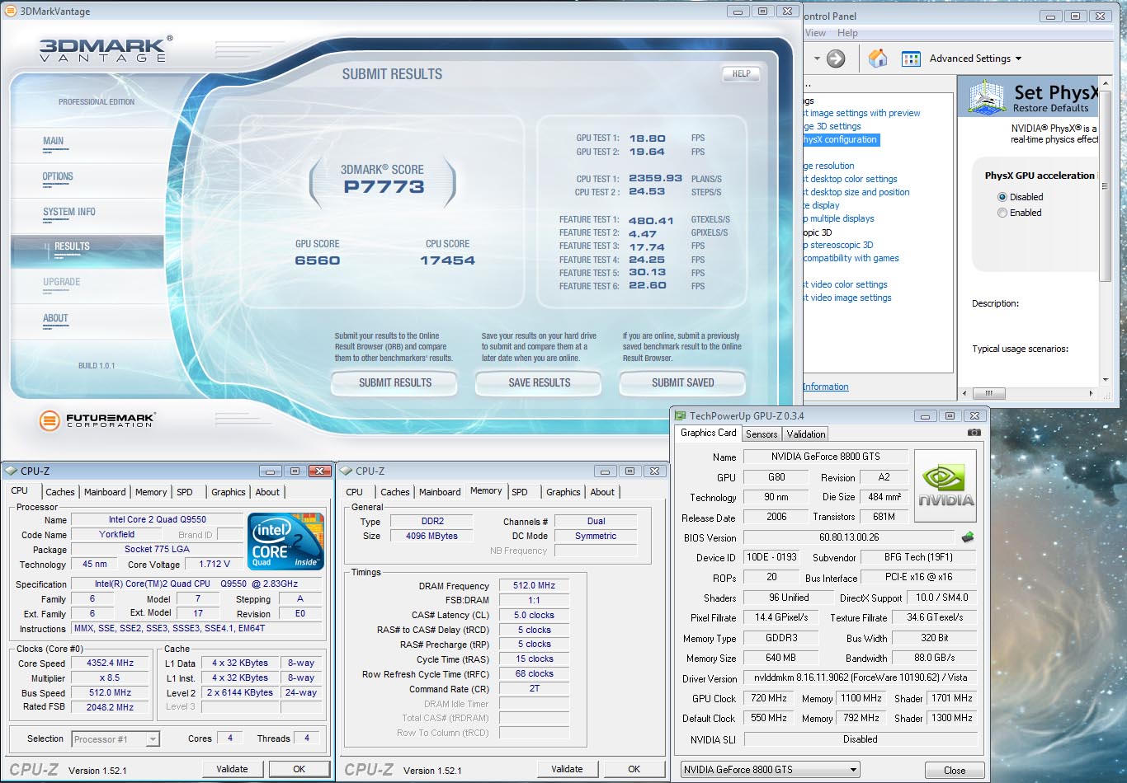Open the PhysX configuration tree item
This screenshot has height=783, width=1127.
click(840, 139)
